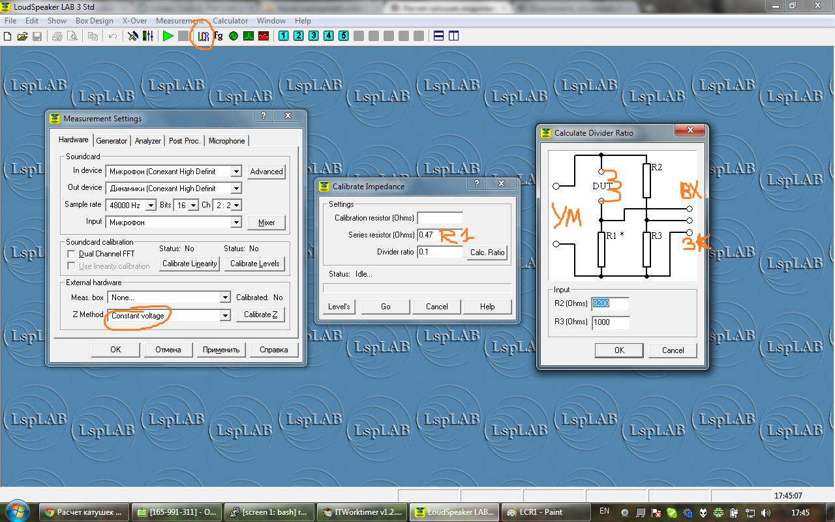This screenshot has height=522, width=835.
Task: Expand the In device dropdown
Action: click(236, 172)
